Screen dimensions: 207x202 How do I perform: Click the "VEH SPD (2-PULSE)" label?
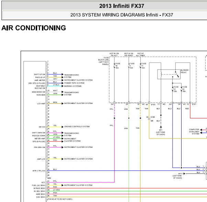pyautogui.click(x=37, y=83)
